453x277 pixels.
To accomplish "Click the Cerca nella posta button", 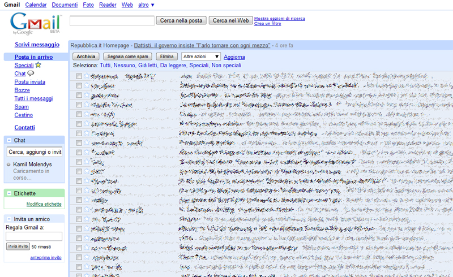I will click(181, 20).
